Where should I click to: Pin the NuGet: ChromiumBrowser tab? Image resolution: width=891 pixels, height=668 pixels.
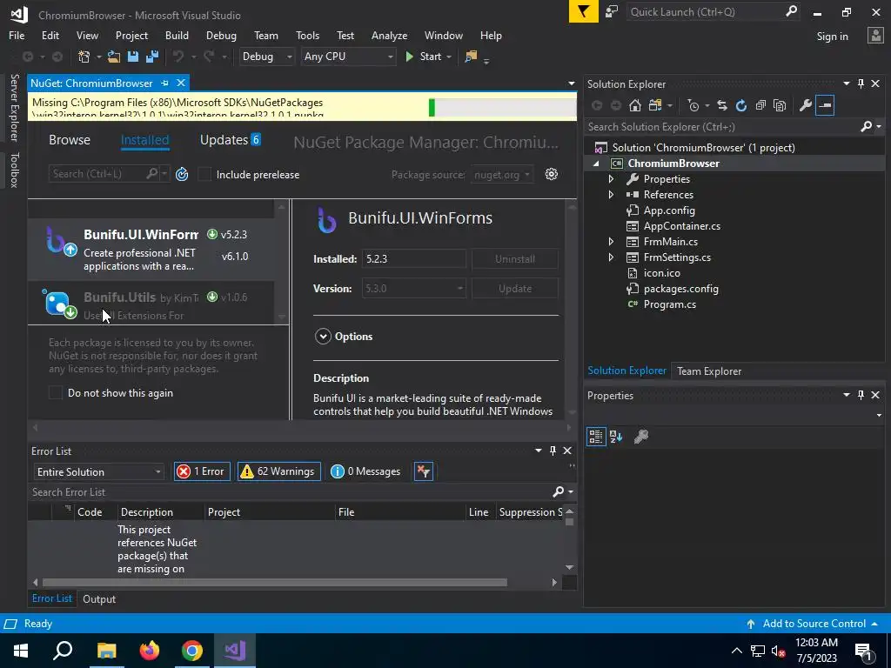(164, 83)
